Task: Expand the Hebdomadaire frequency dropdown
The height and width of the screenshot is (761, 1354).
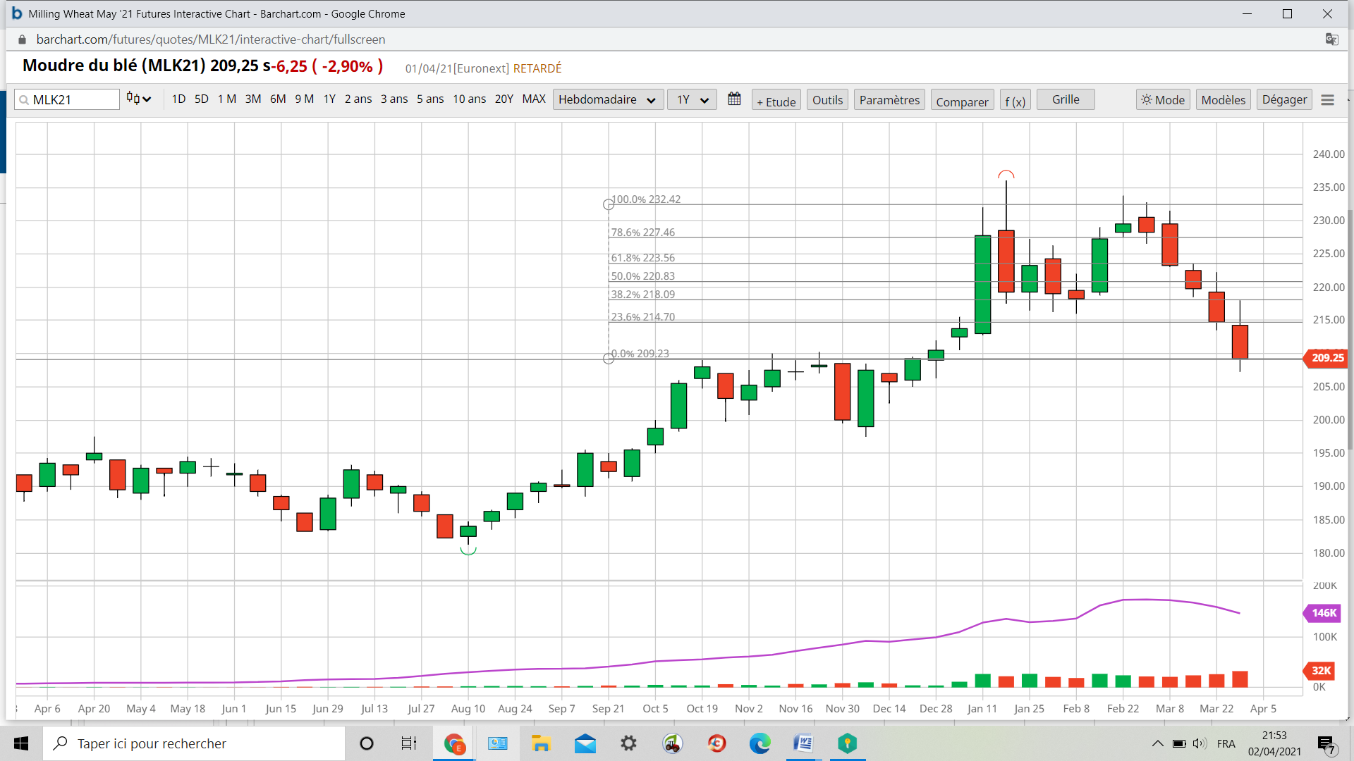Action: (x=607, y=99)
